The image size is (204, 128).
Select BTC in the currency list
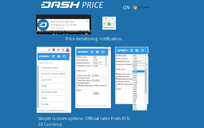pyautogui.click(x=139, y=67)
